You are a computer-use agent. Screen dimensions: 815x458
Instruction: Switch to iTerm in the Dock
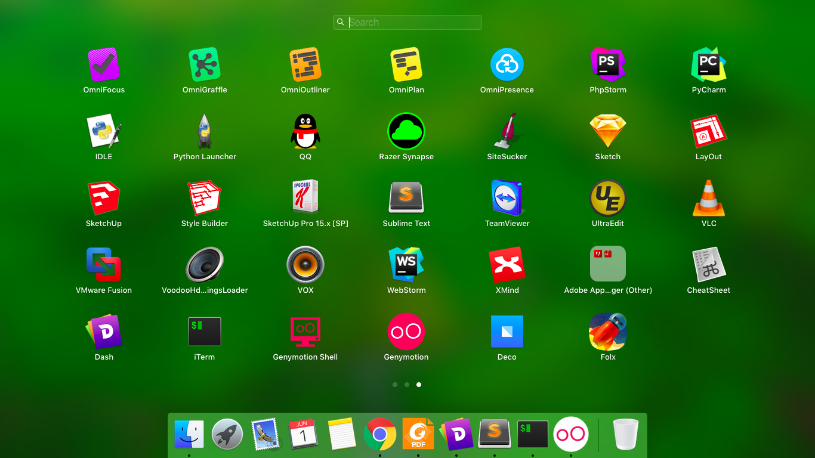pos(533,434)
